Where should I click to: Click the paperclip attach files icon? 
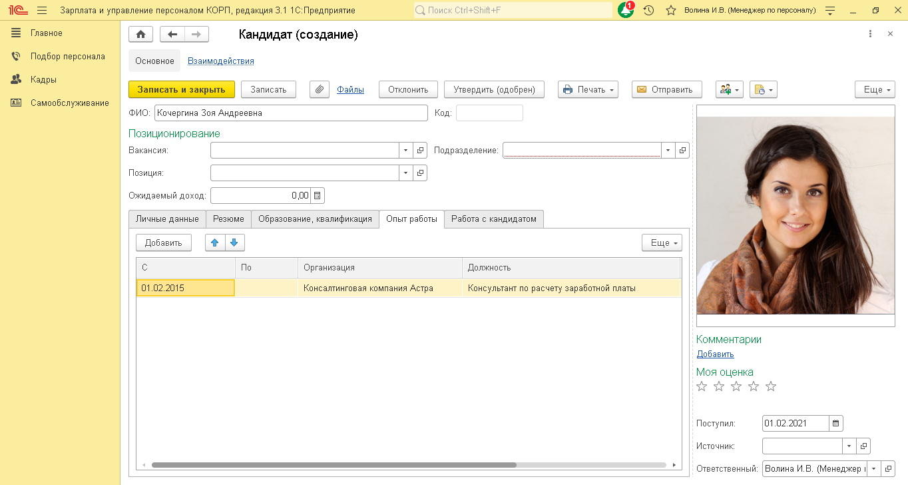pyautogui.click(x=320, y=89)
